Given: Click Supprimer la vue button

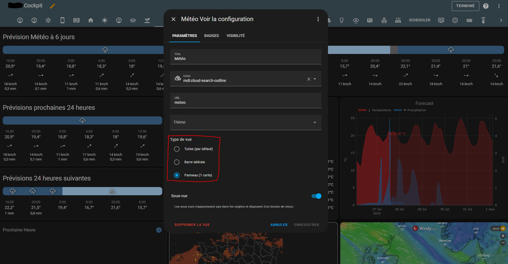Looking at the screenshot, I should click(192, 225).
